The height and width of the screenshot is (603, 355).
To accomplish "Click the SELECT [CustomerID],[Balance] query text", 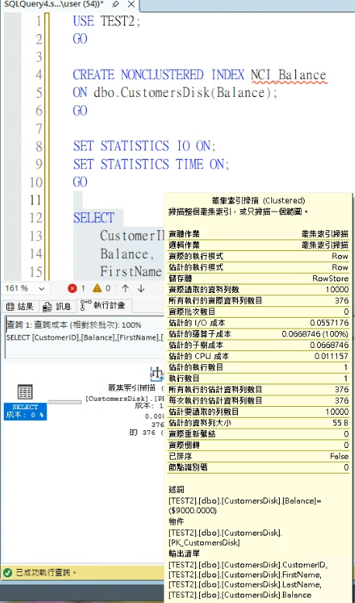I will [x=83, y=338].
